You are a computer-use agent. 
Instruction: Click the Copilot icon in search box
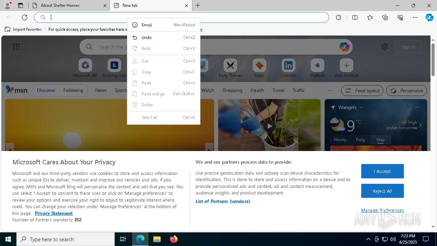[x=344, y=47]
